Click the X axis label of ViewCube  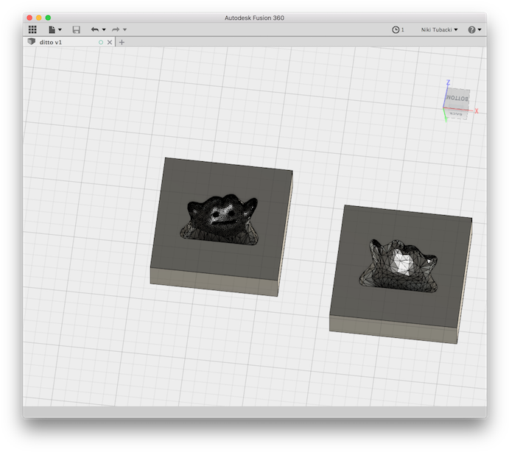point(477,111)
